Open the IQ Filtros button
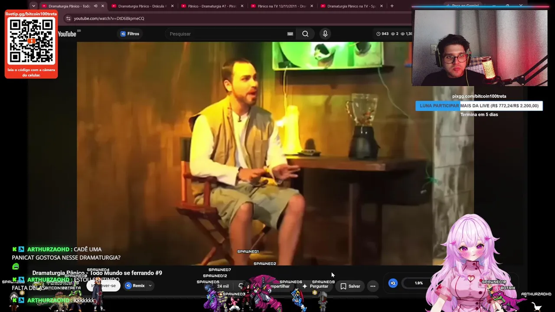Screen dimensions: 555x312 (130, 34)
